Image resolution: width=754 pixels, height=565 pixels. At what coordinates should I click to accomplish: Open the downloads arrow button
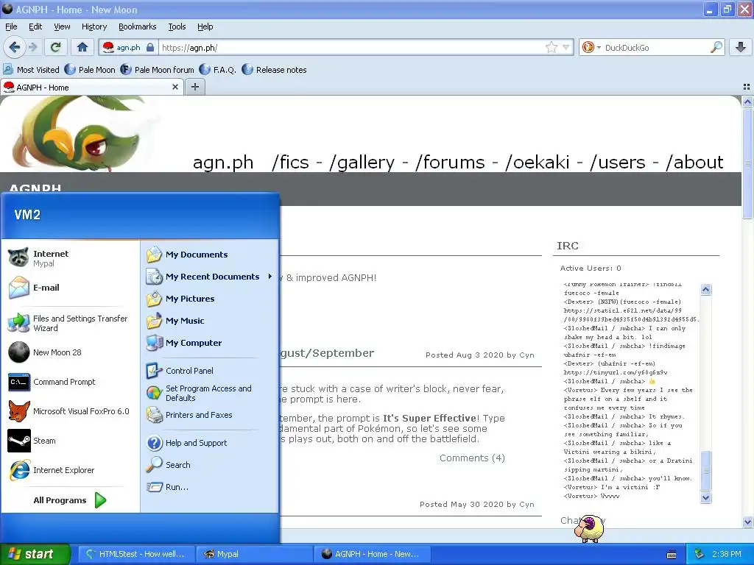pos(741,47)
